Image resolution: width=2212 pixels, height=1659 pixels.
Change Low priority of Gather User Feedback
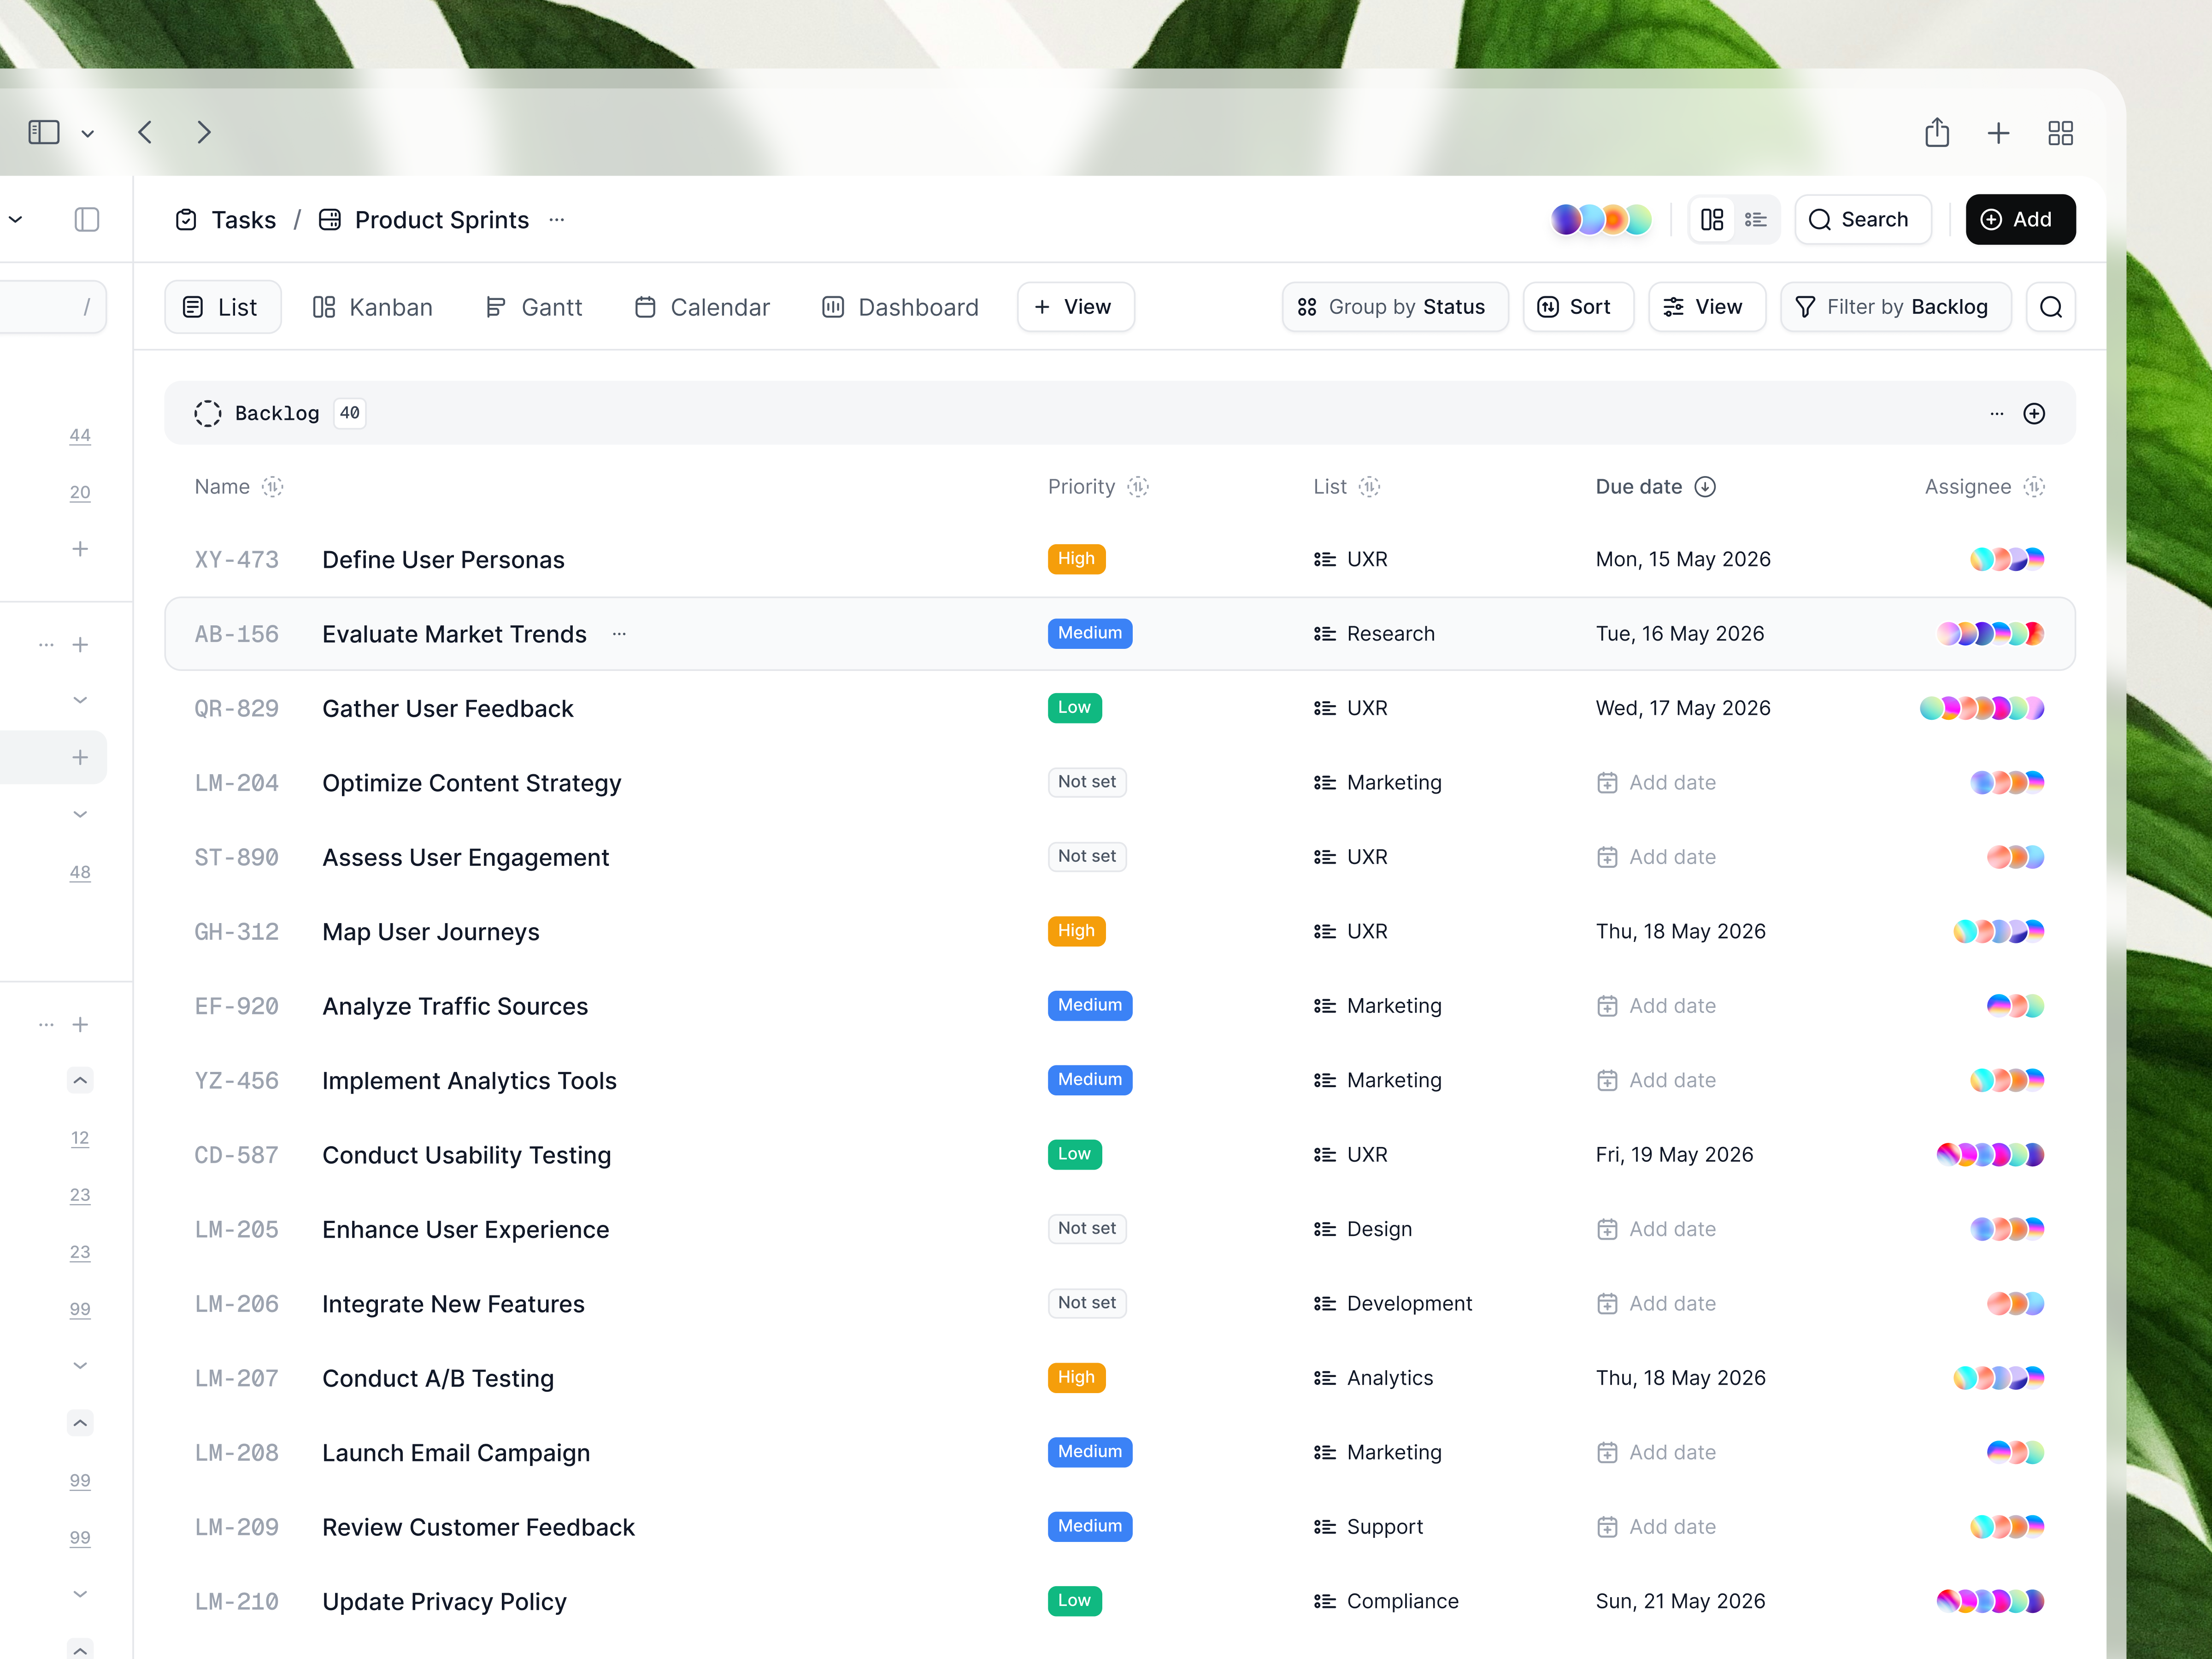click(x=1074, y=708)
